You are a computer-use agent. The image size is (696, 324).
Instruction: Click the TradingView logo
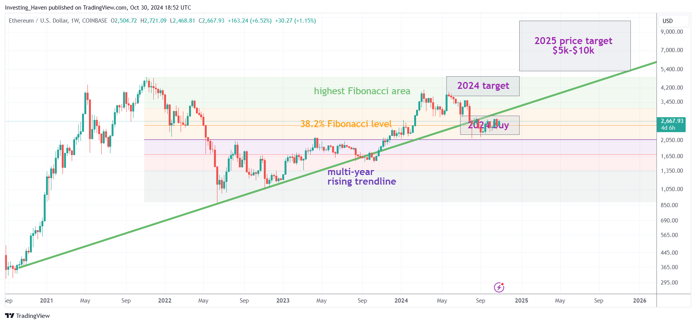[x=28, y=316]
